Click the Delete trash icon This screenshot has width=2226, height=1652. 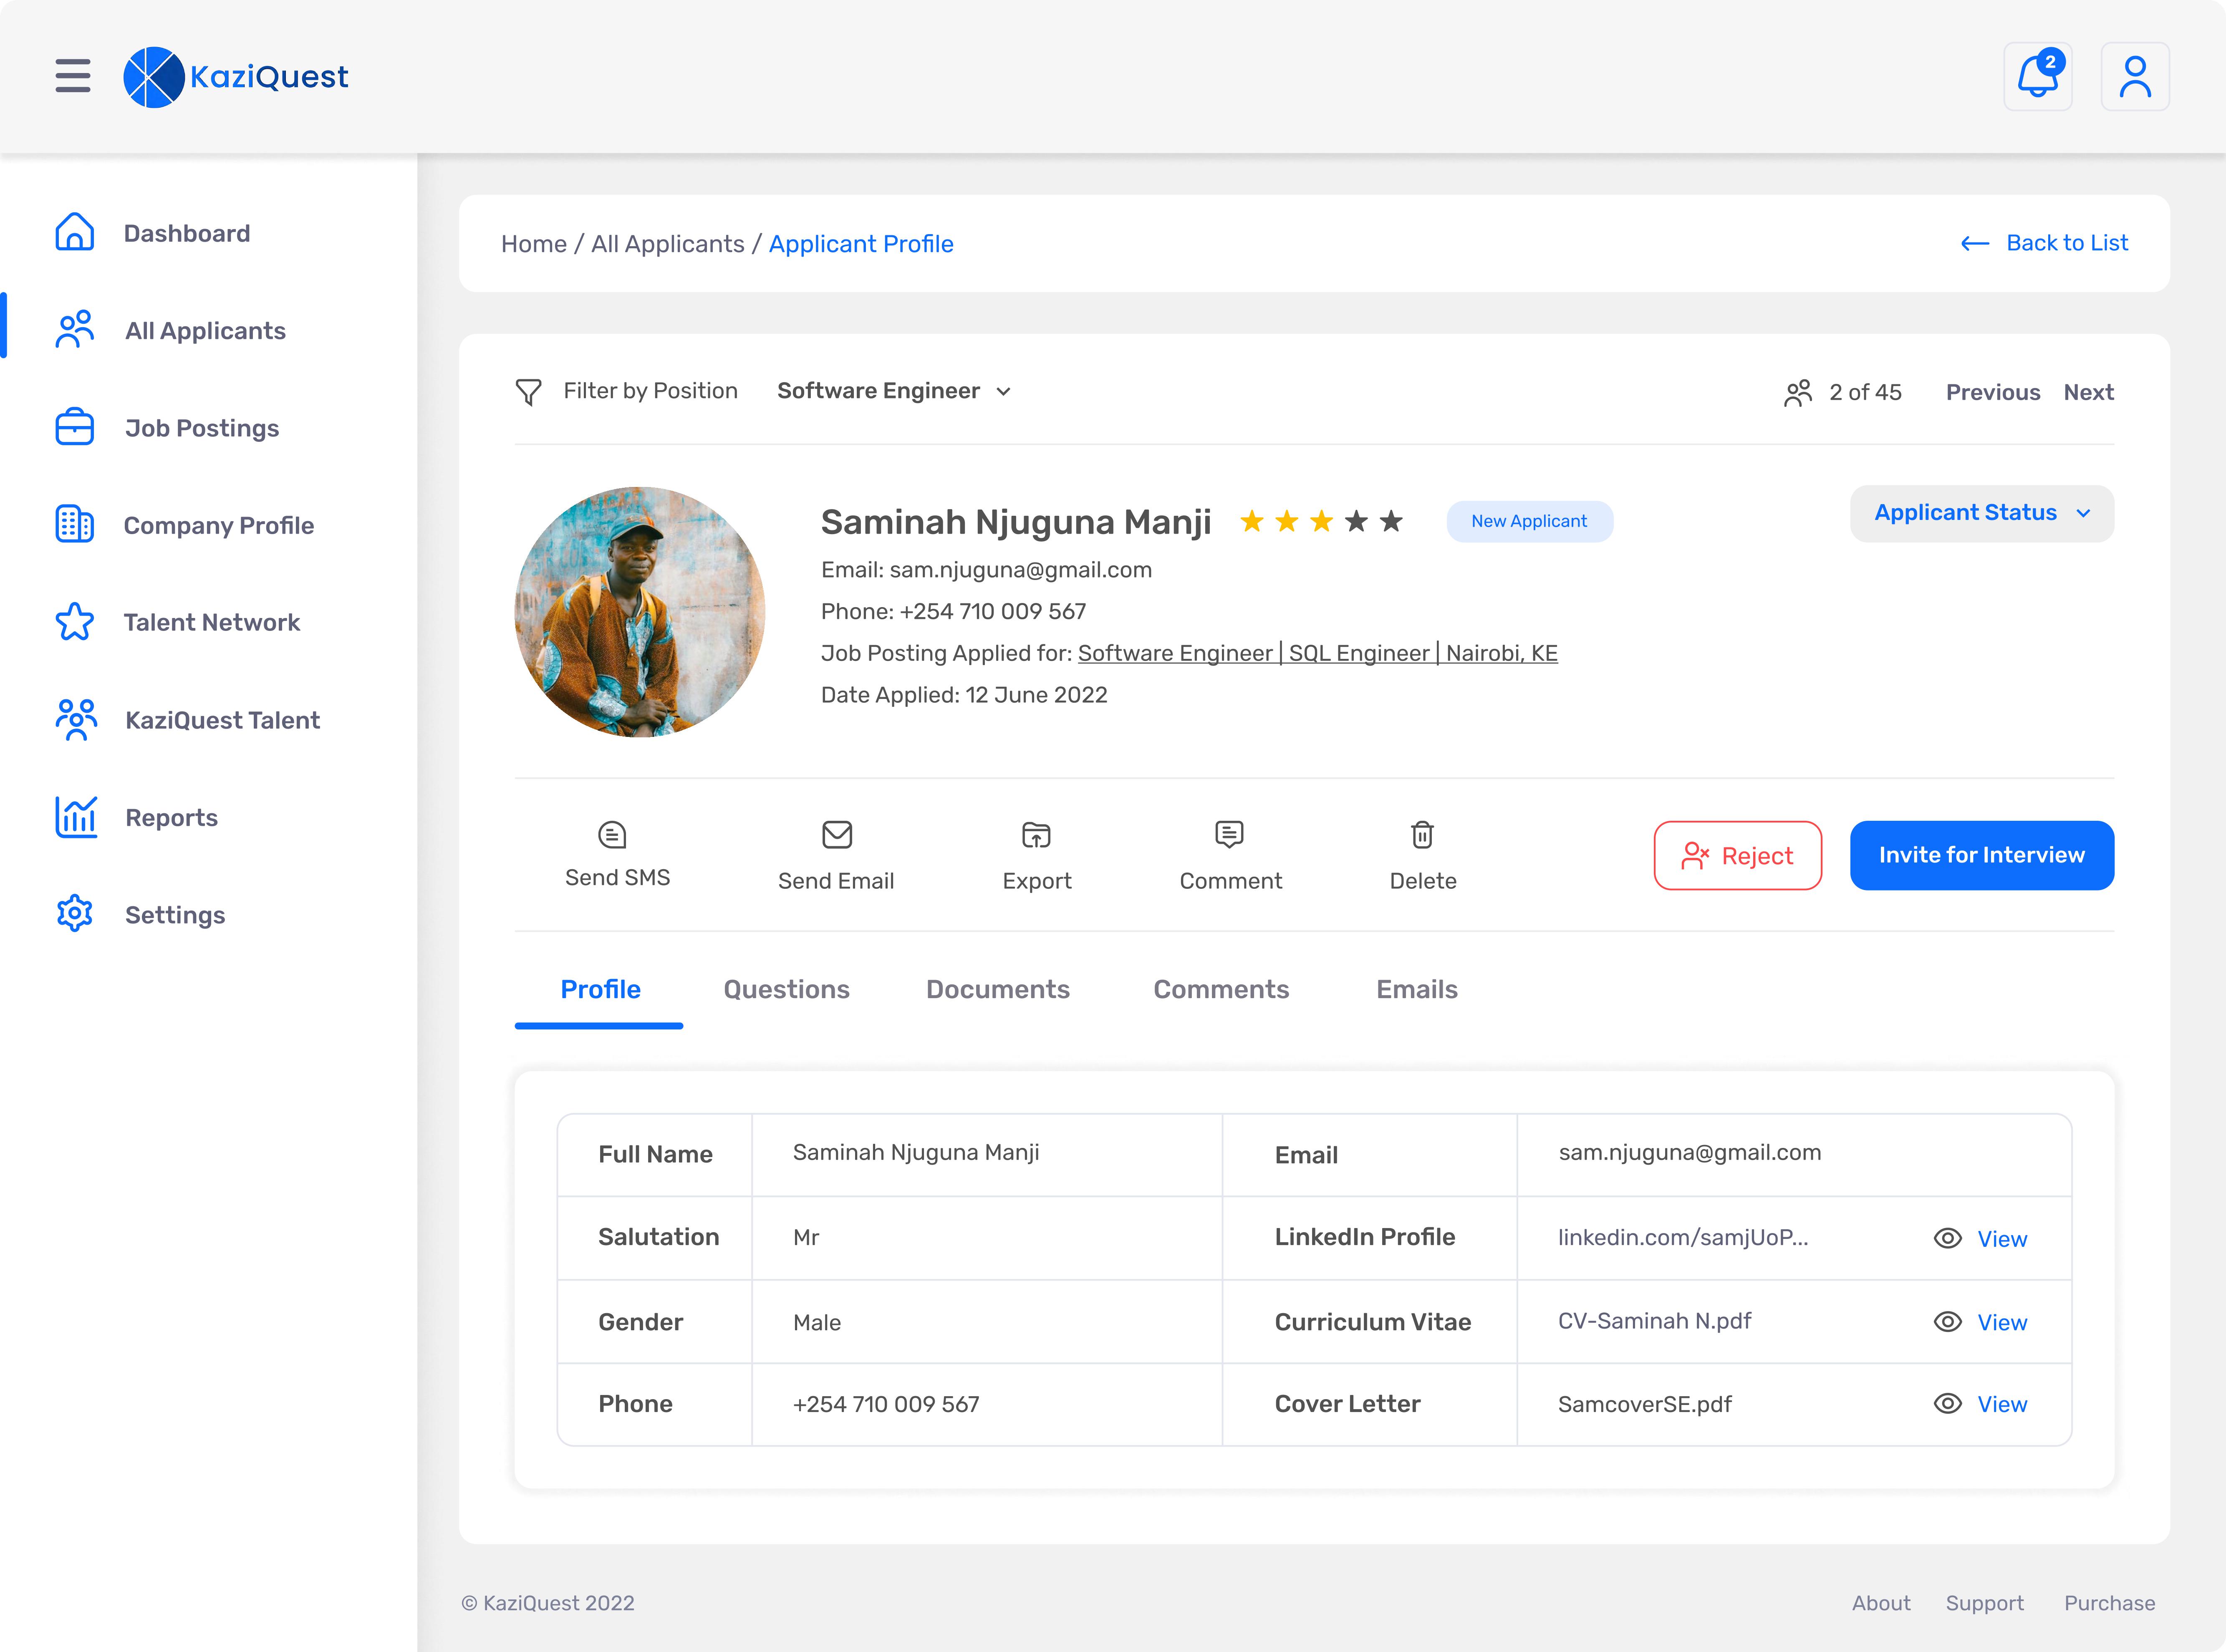[x=1422, y=834]
